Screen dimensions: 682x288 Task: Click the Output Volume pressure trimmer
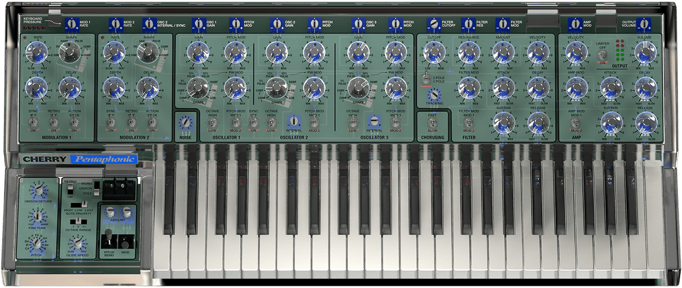(x=644, y=24)
